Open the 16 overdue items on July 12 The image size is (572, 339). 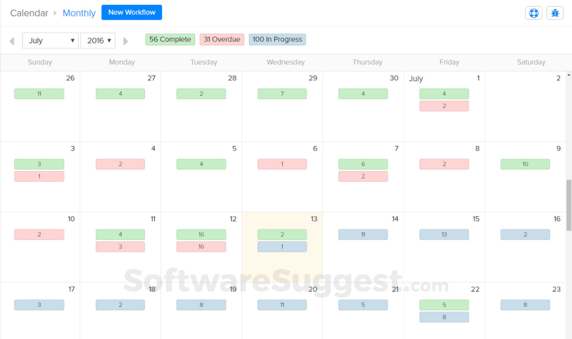[x=201, y=247]
